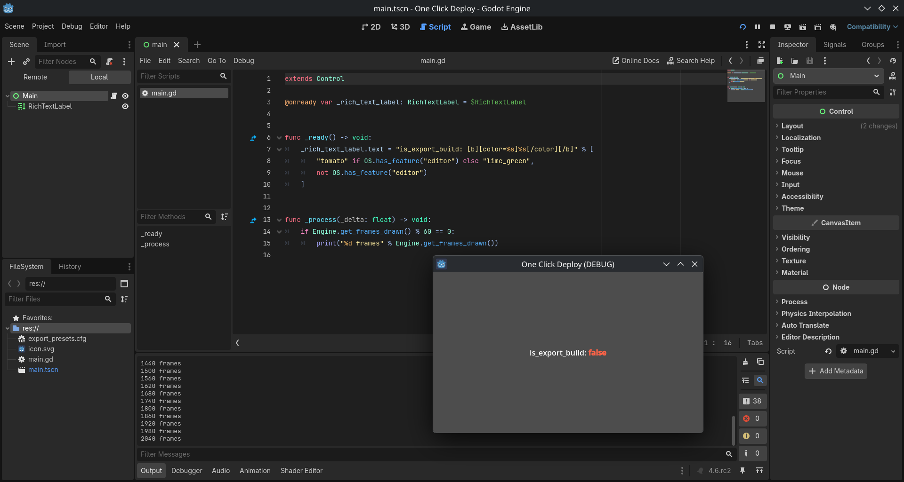The width and height of the screenshot is (904, 482).
Task: Click the script minimap preview
Action: [x=746, y=86]
